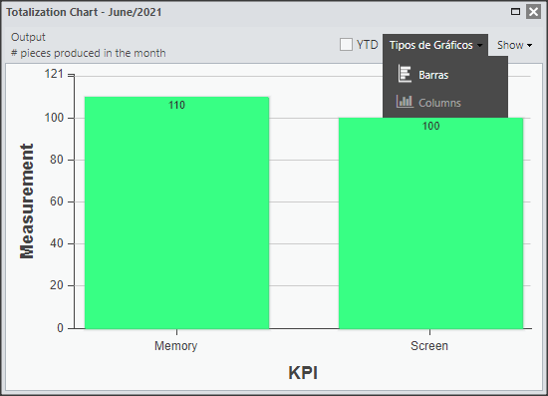Click the green Screen bar
The image size is (548, 396).
(430, 223)
